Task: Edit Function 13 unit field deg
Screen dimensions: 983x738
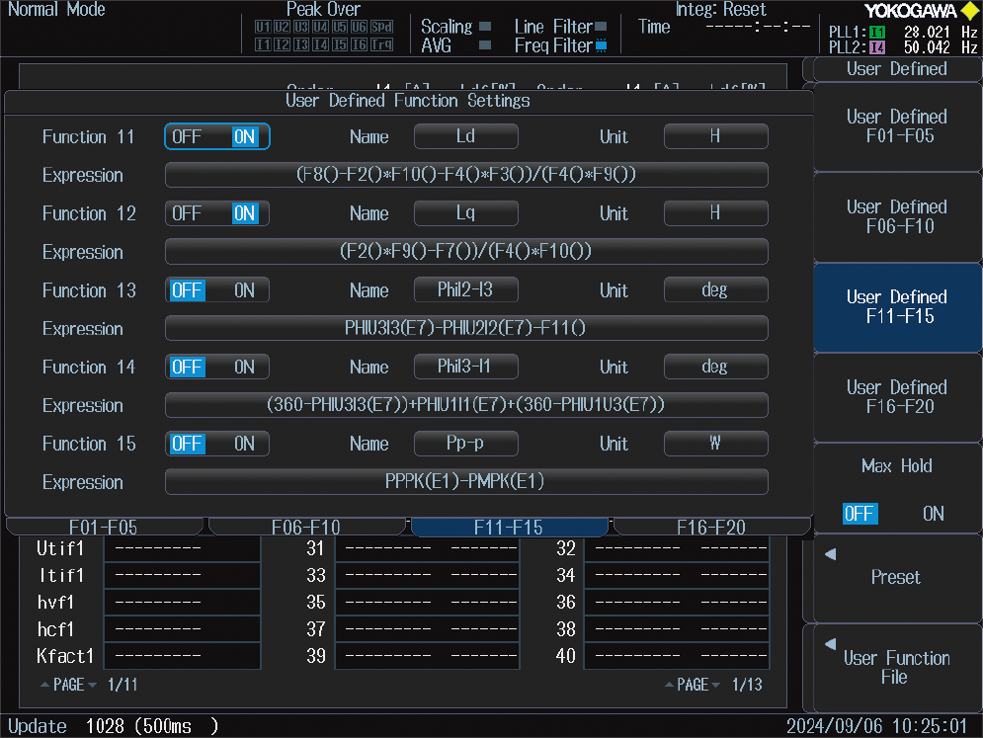Action: 715,289
